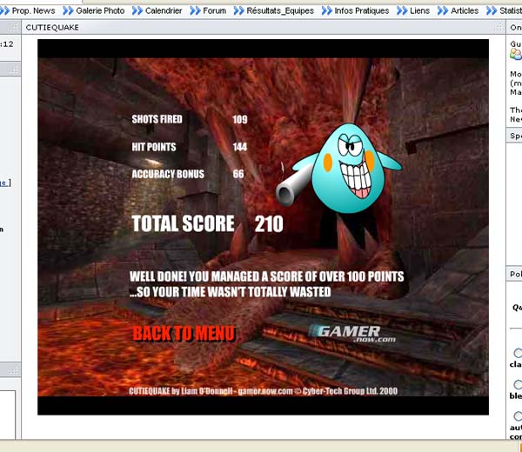The image size is (522, 452).
Task: Click the red BACK TO MENU button
Action: point(184,334)
